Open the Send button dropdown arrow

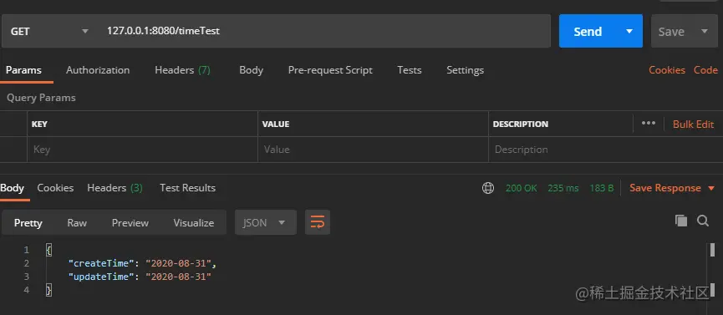coord(629,32)
